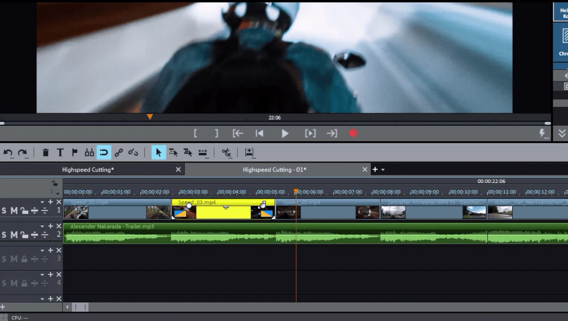
Task: Lock track 2
Action: (24, 235)
